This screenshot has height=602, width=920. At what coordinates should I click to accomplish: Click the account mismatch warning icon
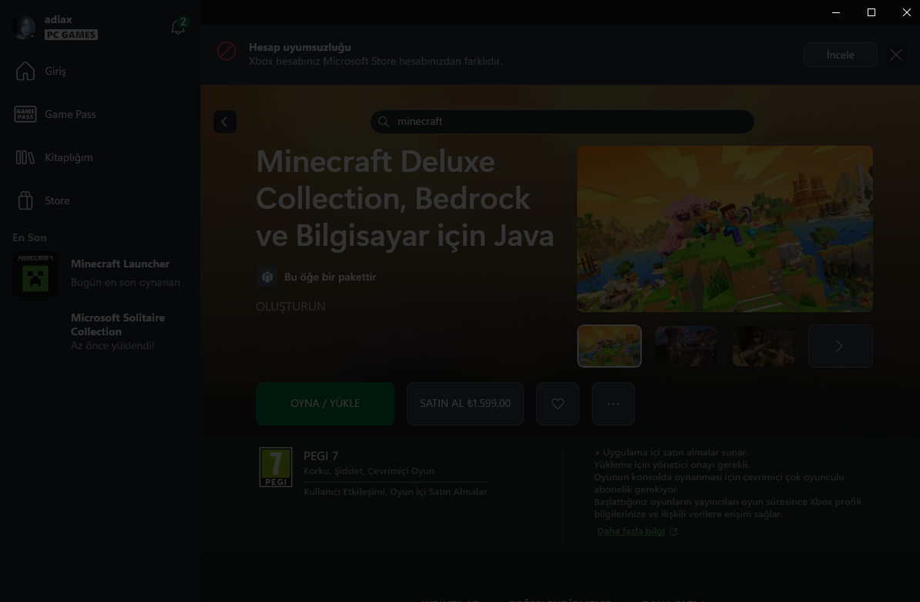tap(227, 51)
